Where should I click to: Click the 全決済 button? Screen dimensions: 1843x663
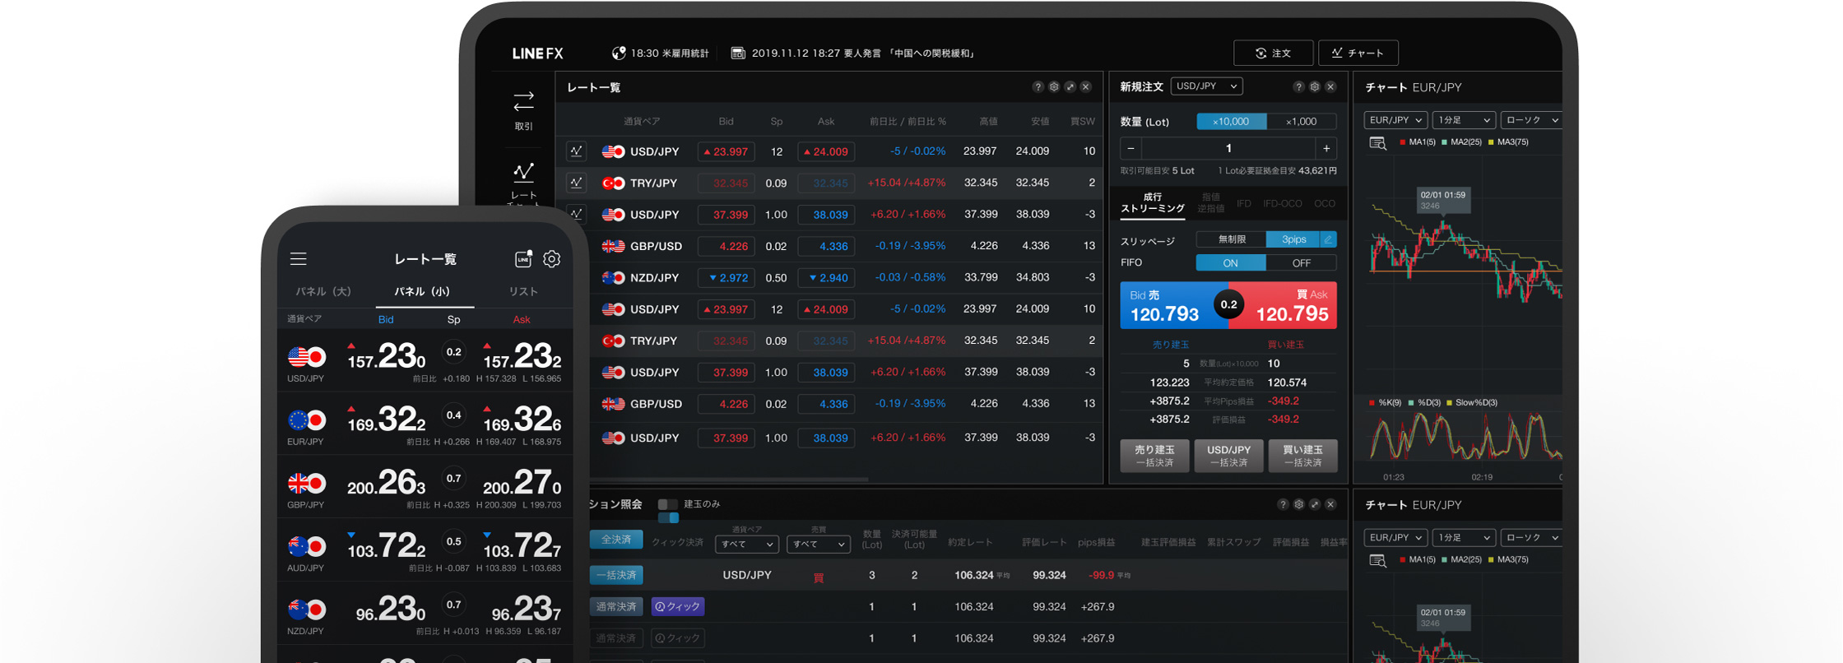616,540
